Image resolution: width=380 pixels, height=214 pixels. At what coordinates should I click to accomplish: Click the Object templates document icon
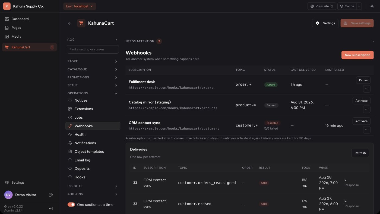(x=70, y=152)
